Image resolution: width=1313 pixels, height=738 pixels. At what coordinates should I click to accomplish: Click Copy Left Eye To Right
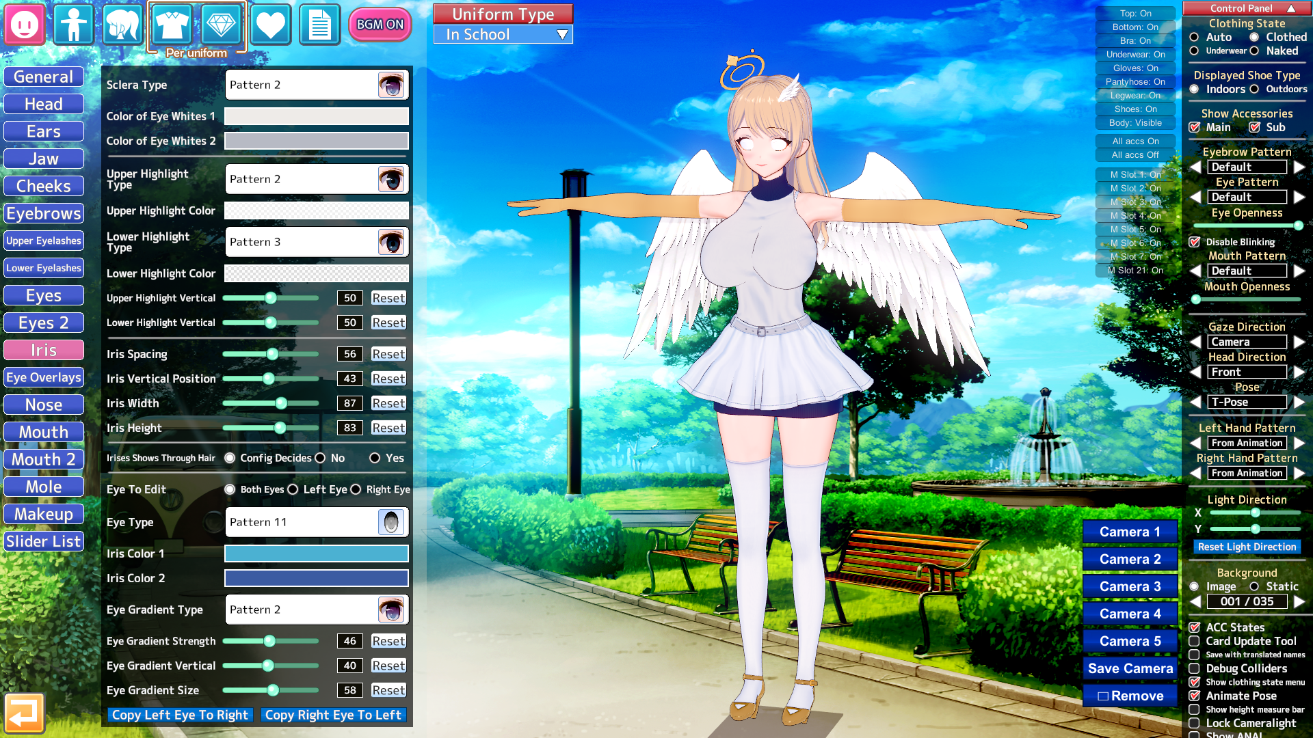[180, 715]
